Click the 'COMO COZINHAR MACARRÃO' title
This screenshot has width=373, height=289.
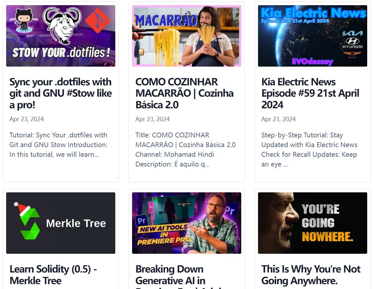tap(185, 93)
